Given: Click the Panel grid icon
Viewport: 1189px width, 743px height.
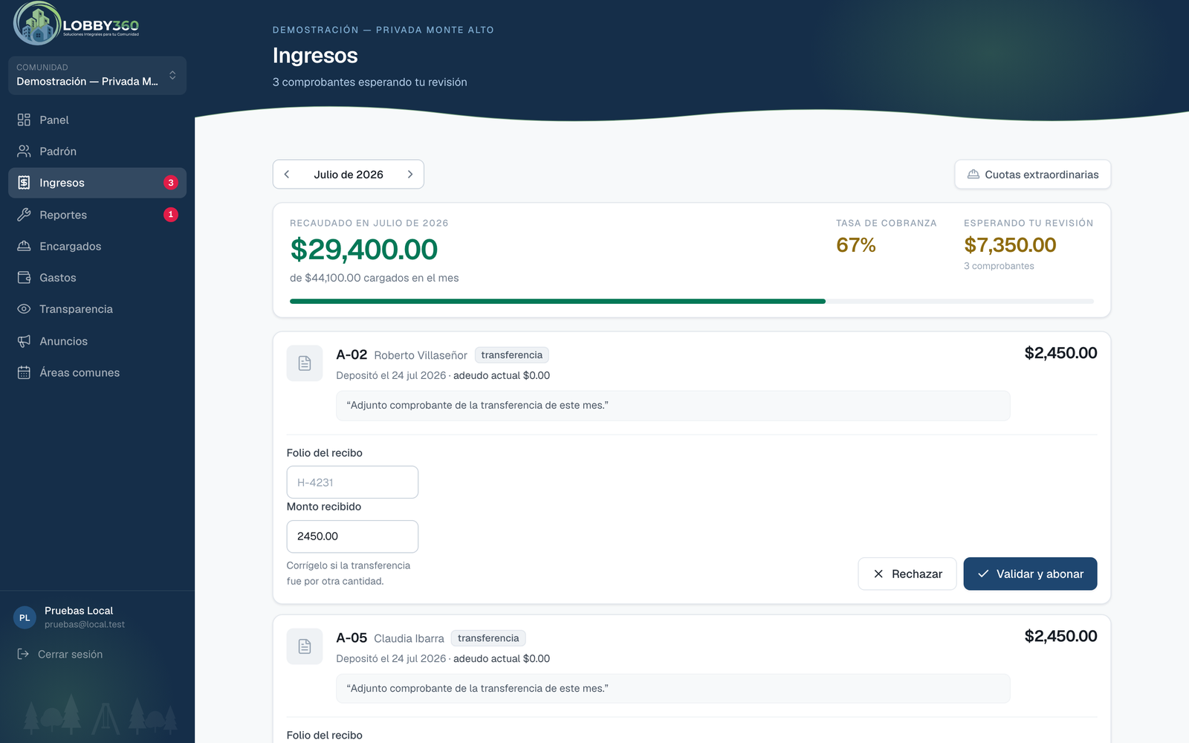Looking at the screenshot, I should [x=24, y=120].
